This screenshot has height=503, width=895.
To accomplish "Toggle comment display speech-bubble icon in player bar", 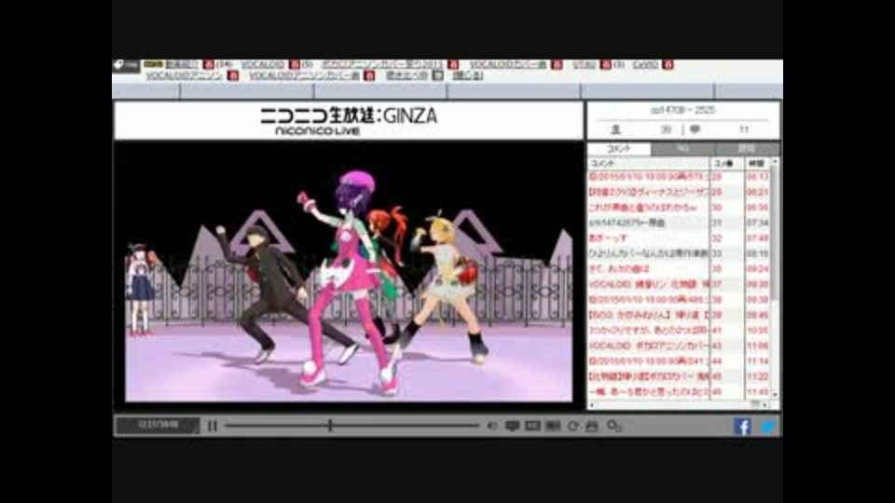I will [512, 426].
